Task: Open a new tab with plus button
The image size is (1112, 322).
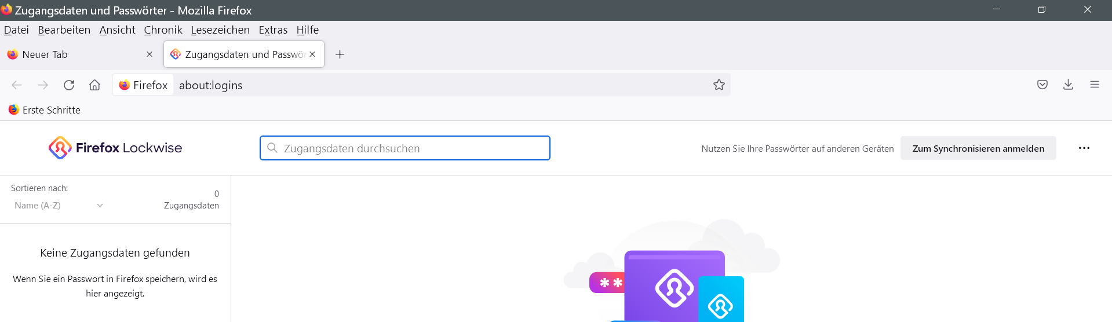Action: click(340, 54)
